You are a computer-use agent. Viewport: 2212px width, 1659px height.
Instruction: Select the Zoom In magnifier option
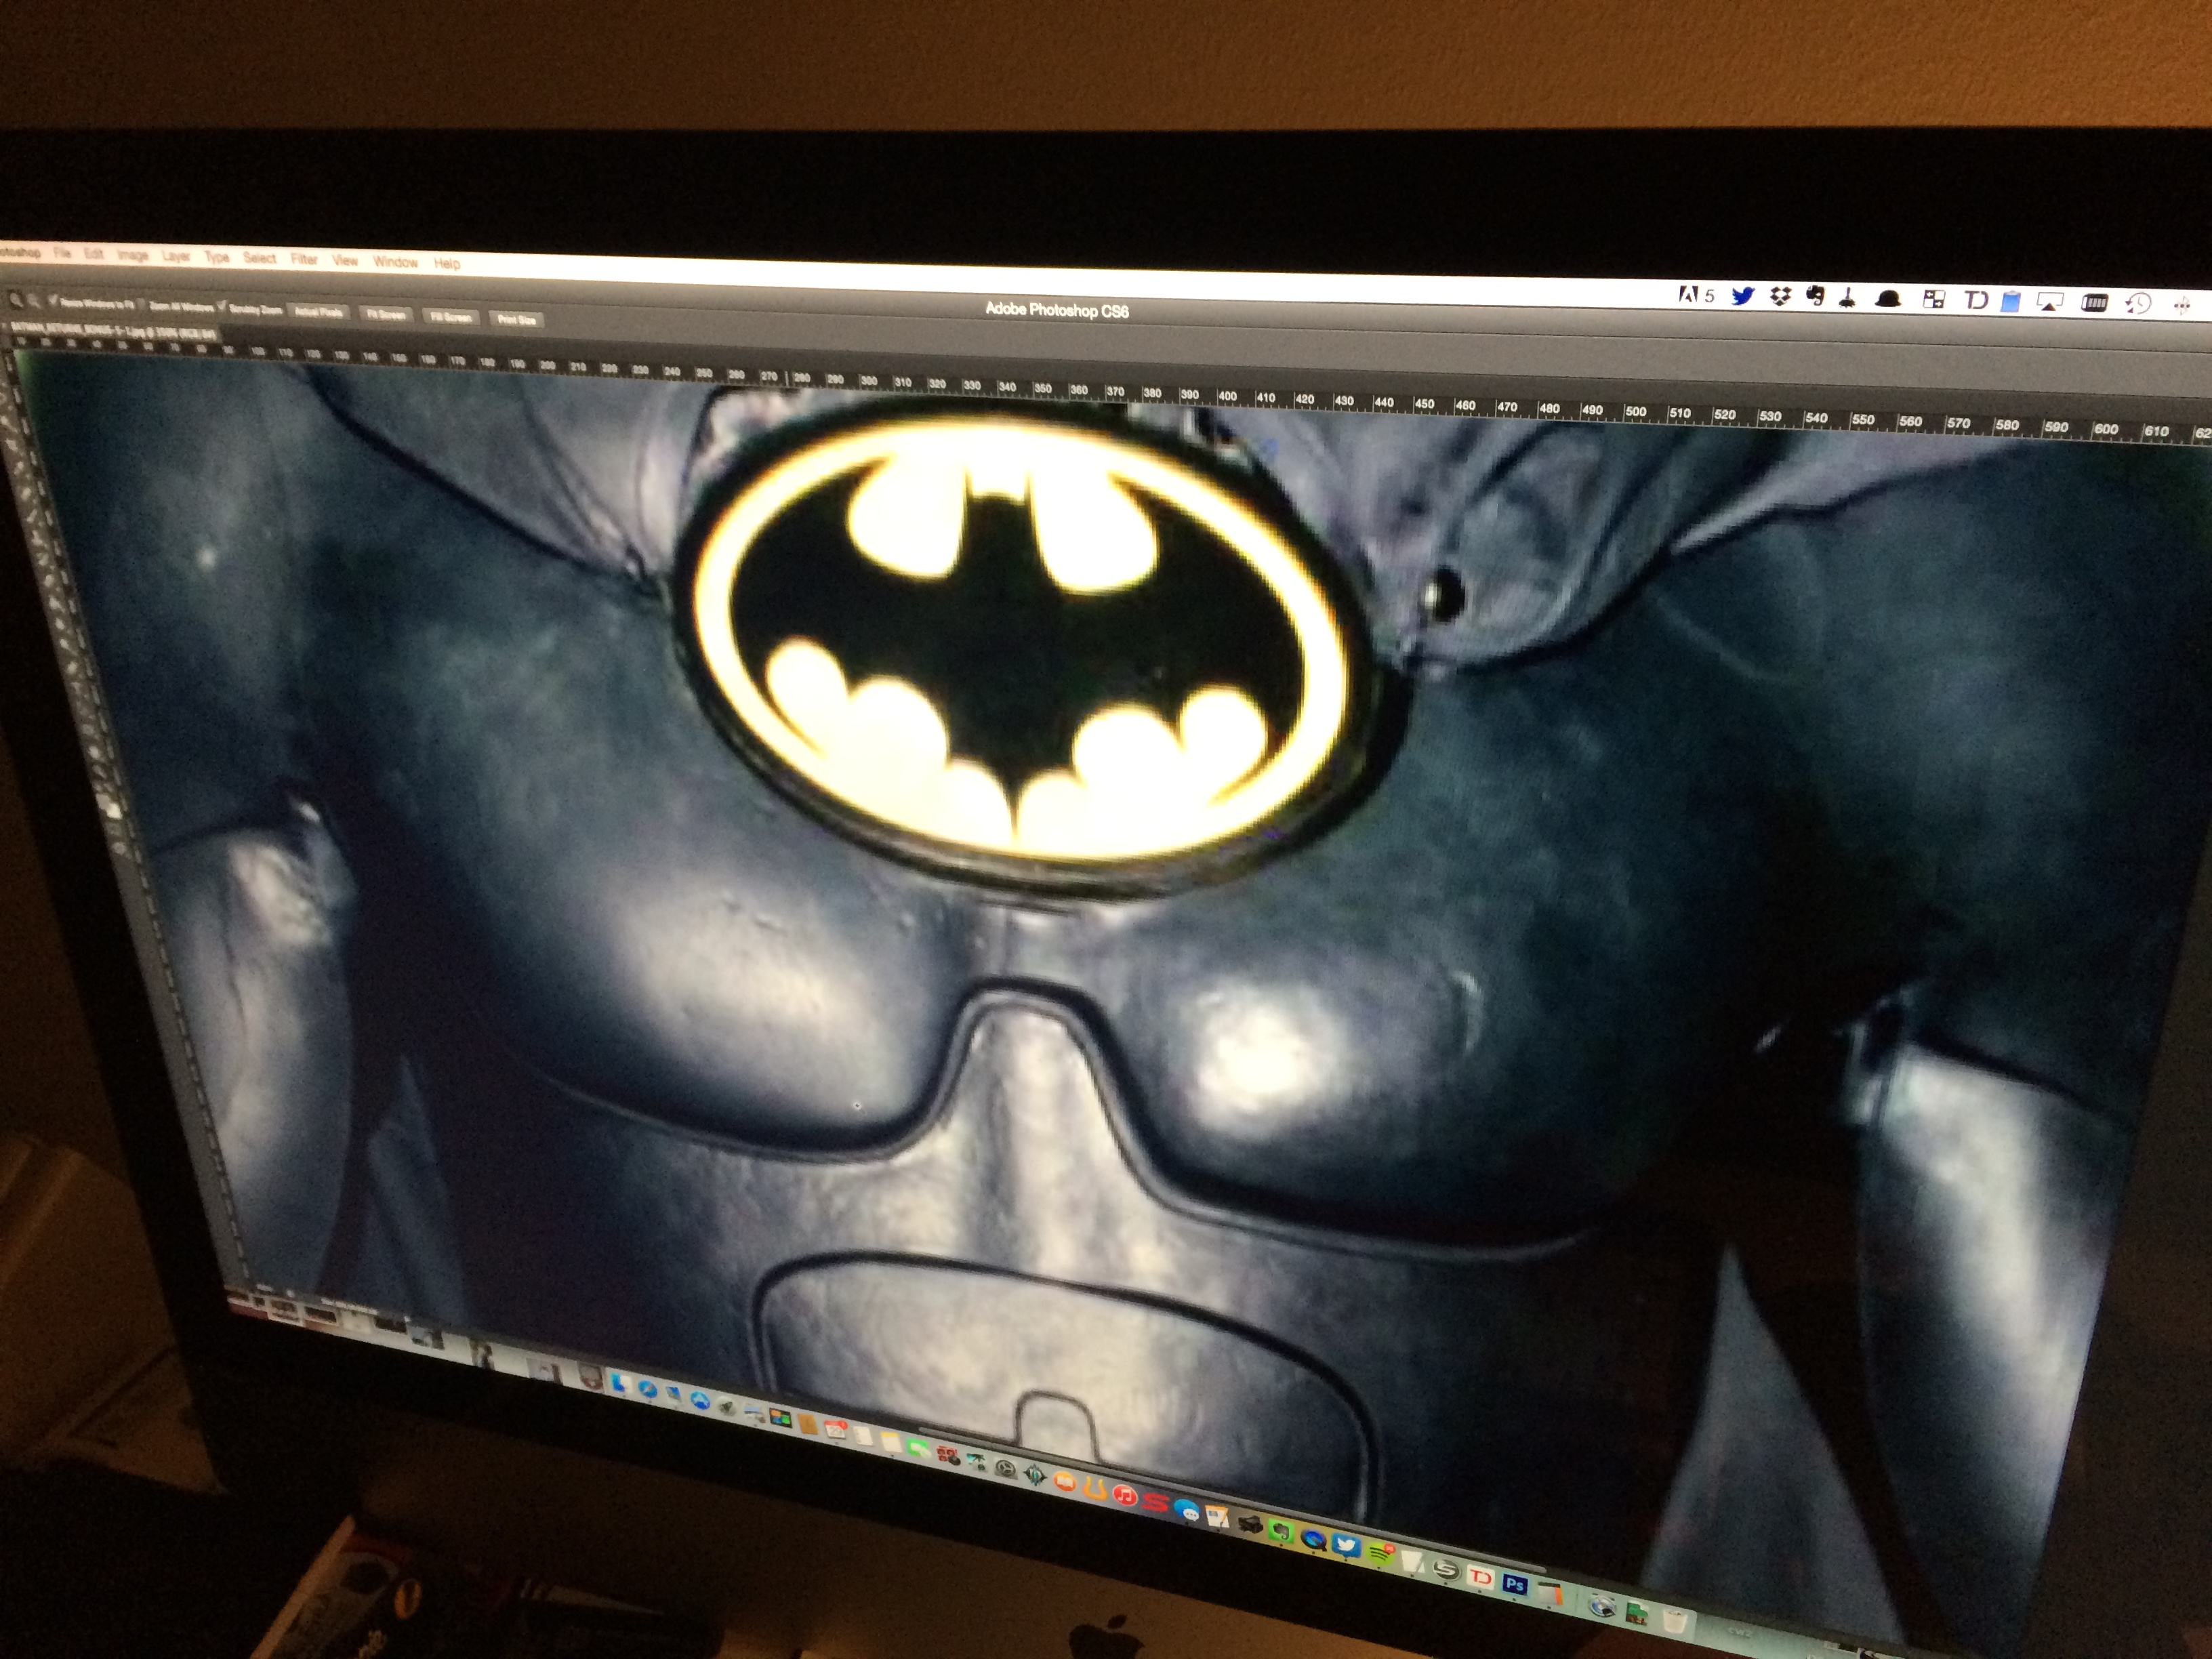[x=16, y=300]
